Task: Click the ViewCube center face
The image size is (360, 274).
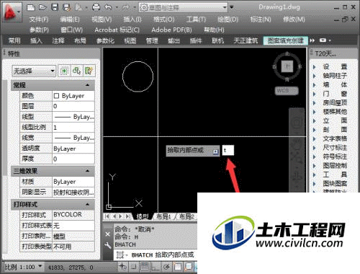Action: [287, 66]
